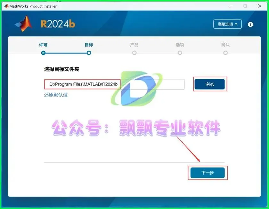Click the step circle under 产品
The image size is (269, 209).
[134, 53]
